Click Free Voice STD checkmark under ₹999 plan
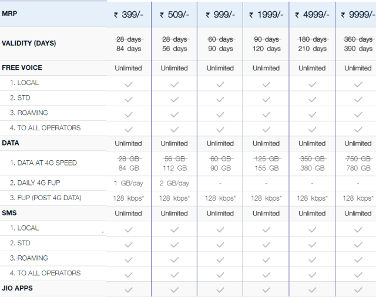 click(220, 99)
